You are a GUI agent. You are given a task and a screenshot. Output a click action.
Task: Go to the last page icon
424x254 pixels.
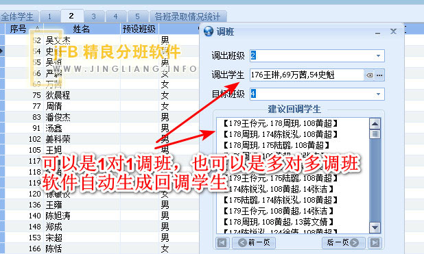pos(375,242)
